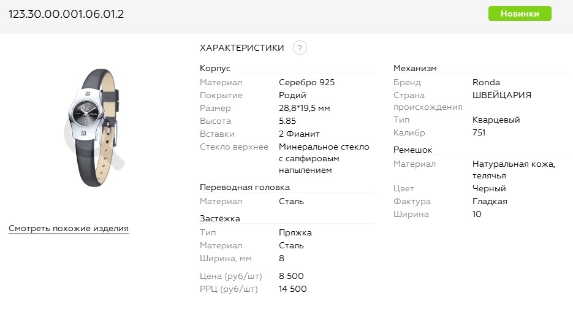Click the РРЦ value 14 500

[x=293, y=289]
